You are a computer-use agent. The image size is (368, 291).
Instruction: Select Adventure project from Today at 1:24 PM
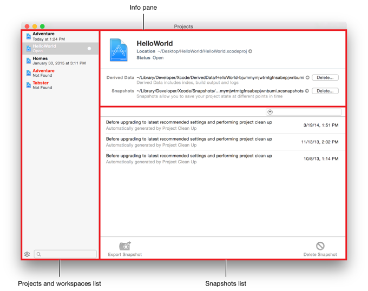61,36
